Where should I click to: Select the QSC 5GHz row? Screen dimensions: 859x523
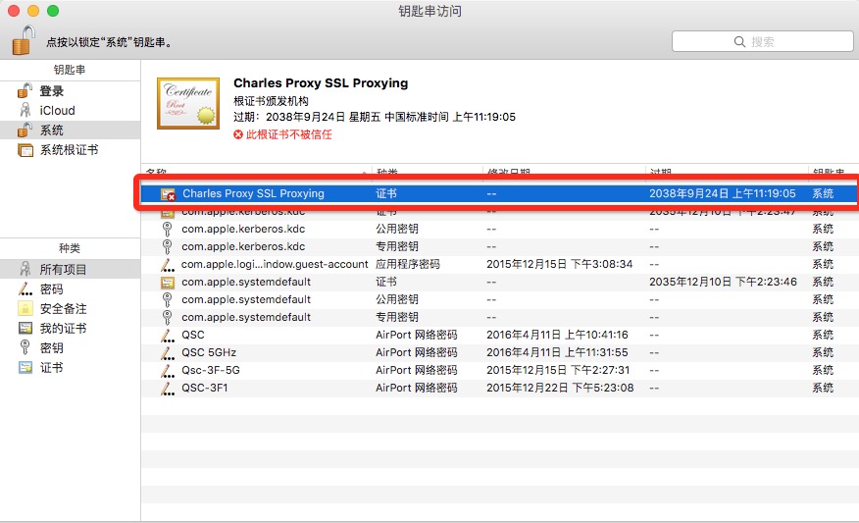pos(498,352)
